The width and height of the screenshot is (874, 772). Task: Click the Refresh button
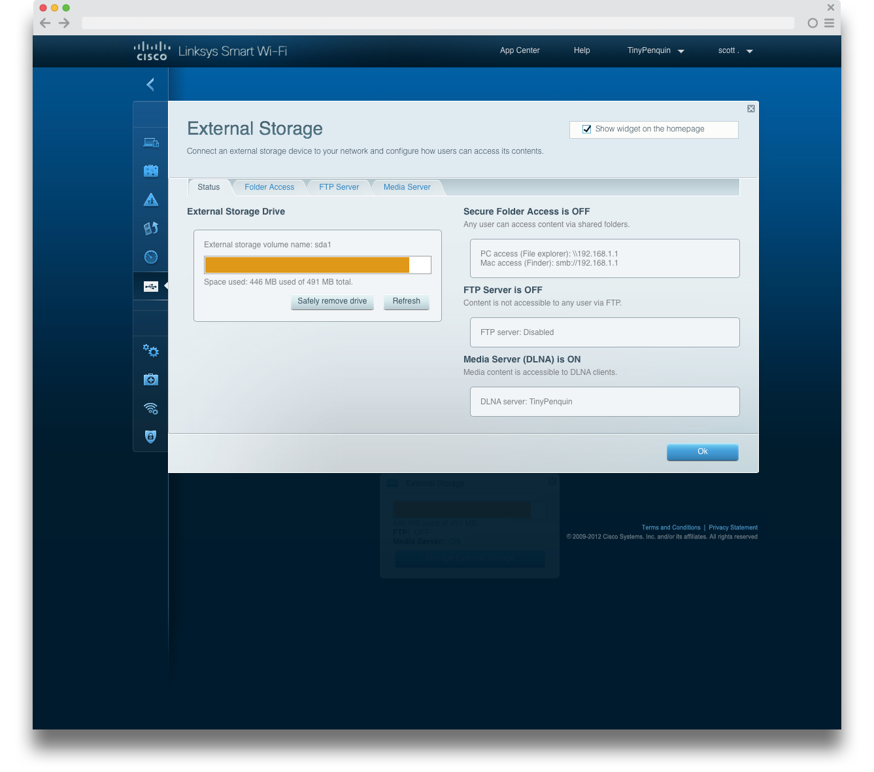pyautogui.click(x=407, y=302)
